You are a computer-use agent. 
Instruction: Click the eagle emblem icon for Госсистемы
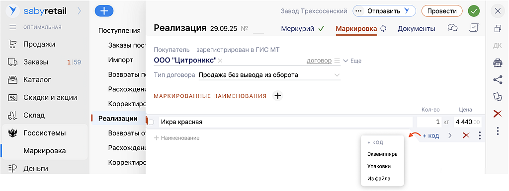click(12, 133)
